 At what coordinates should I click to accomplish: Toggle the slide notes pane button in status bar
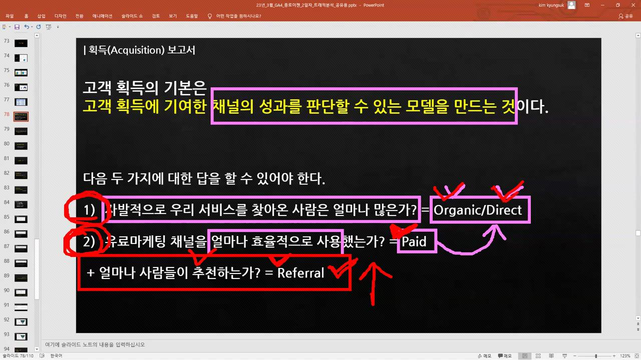(484, 356)
